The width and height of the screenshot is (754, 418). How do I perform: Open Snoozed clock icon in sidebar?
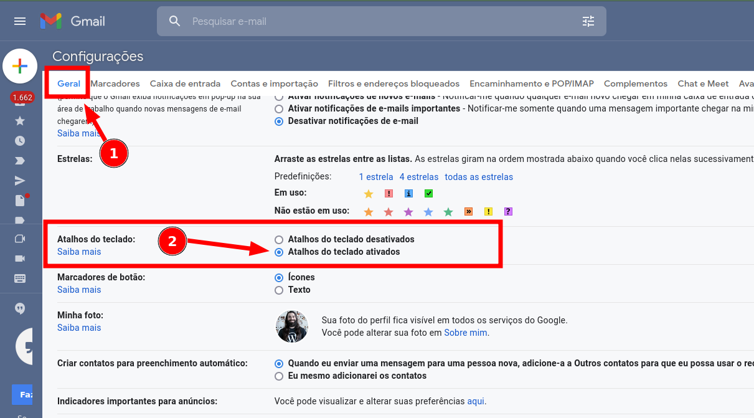point(20,141)
